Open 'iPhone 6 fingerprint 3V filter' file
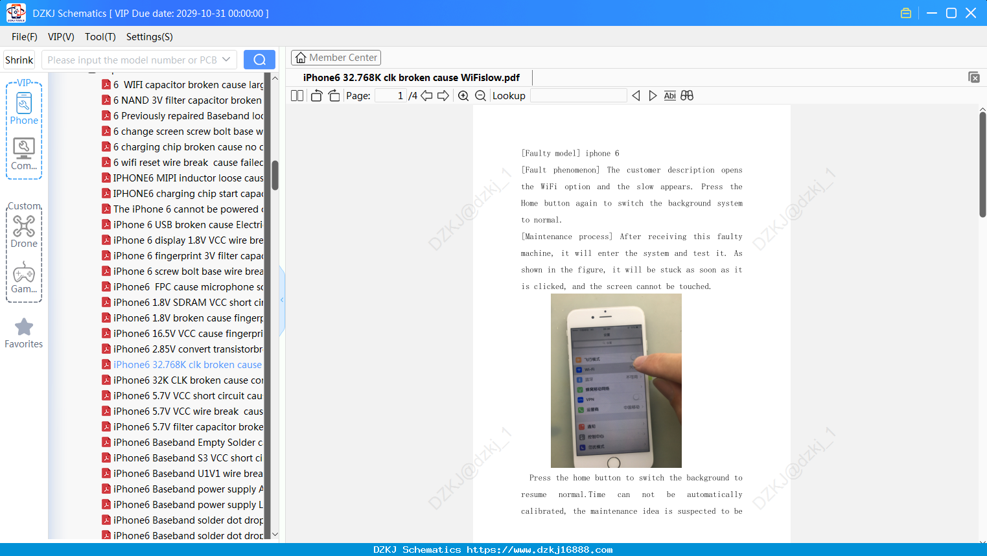 point(183,256)
